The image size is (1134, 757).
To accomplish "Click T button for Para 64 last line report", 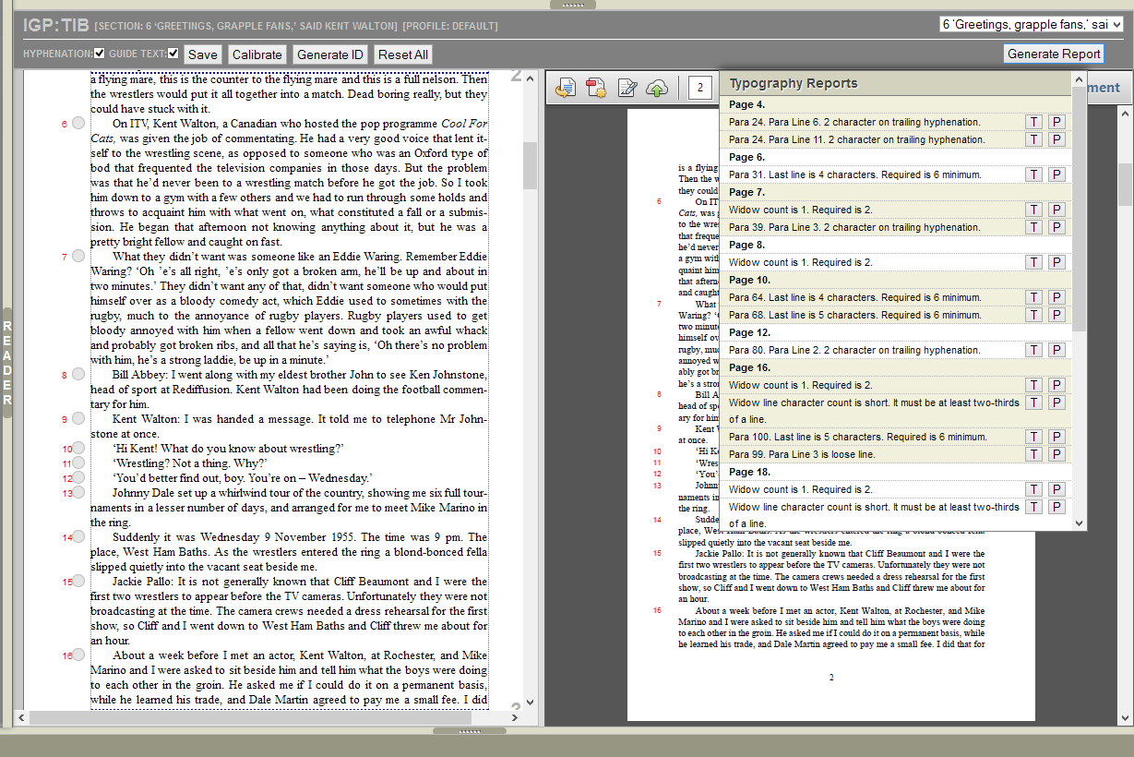I will [x=1034, y=297].
